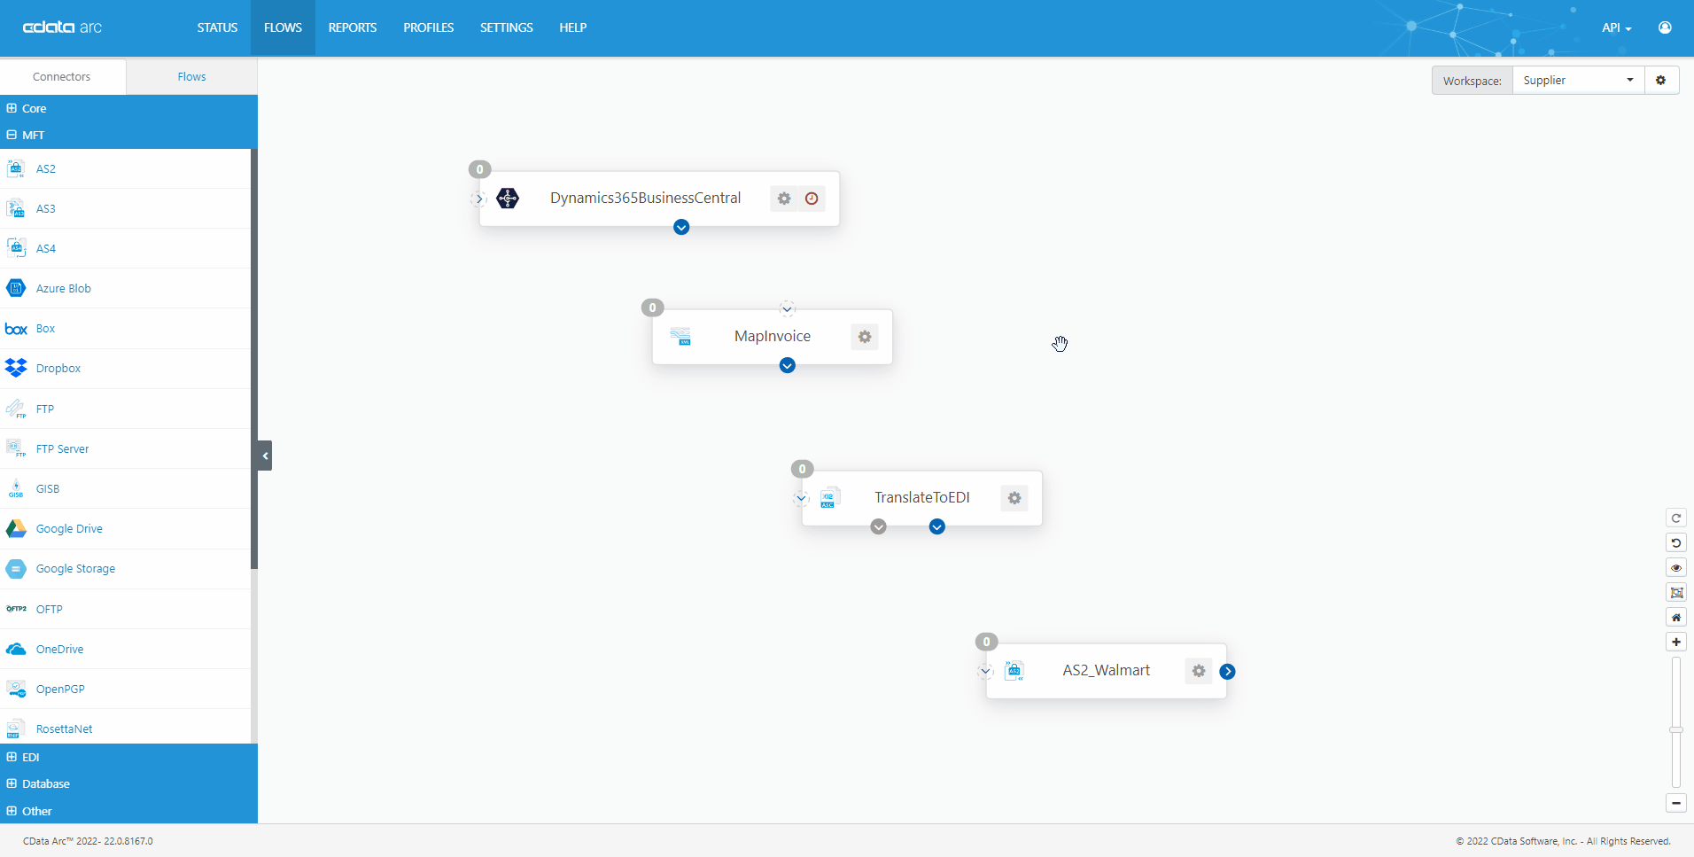Open settings gear on MapInvoice node

[865, 337]
